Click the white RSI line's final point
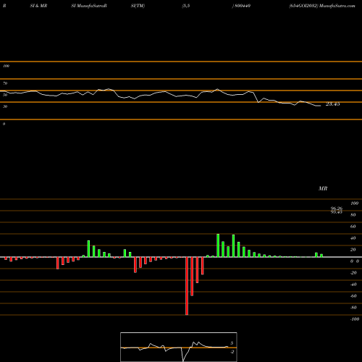 coord(321,106)
